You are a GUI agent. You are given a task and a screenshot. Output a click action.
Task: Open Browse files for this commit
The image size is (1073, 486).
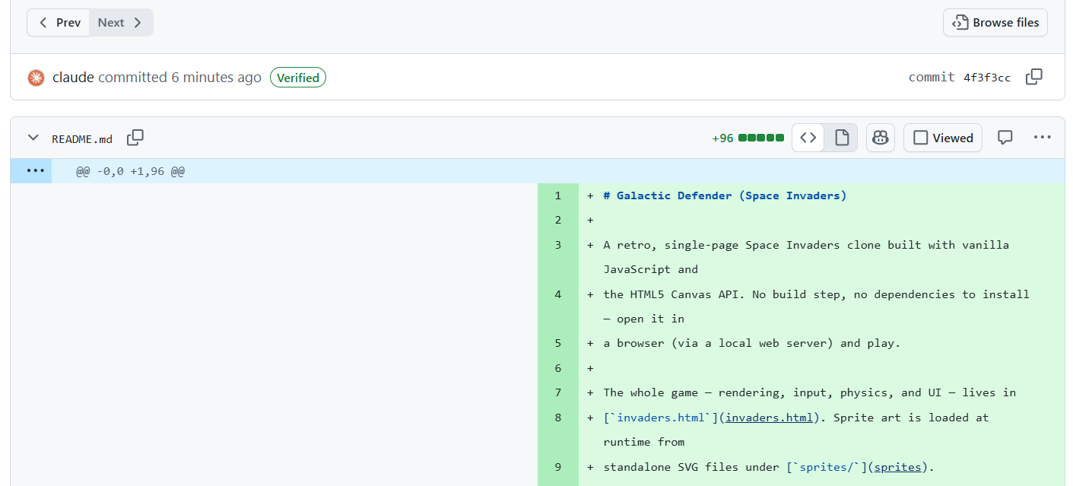pos(995,23)
